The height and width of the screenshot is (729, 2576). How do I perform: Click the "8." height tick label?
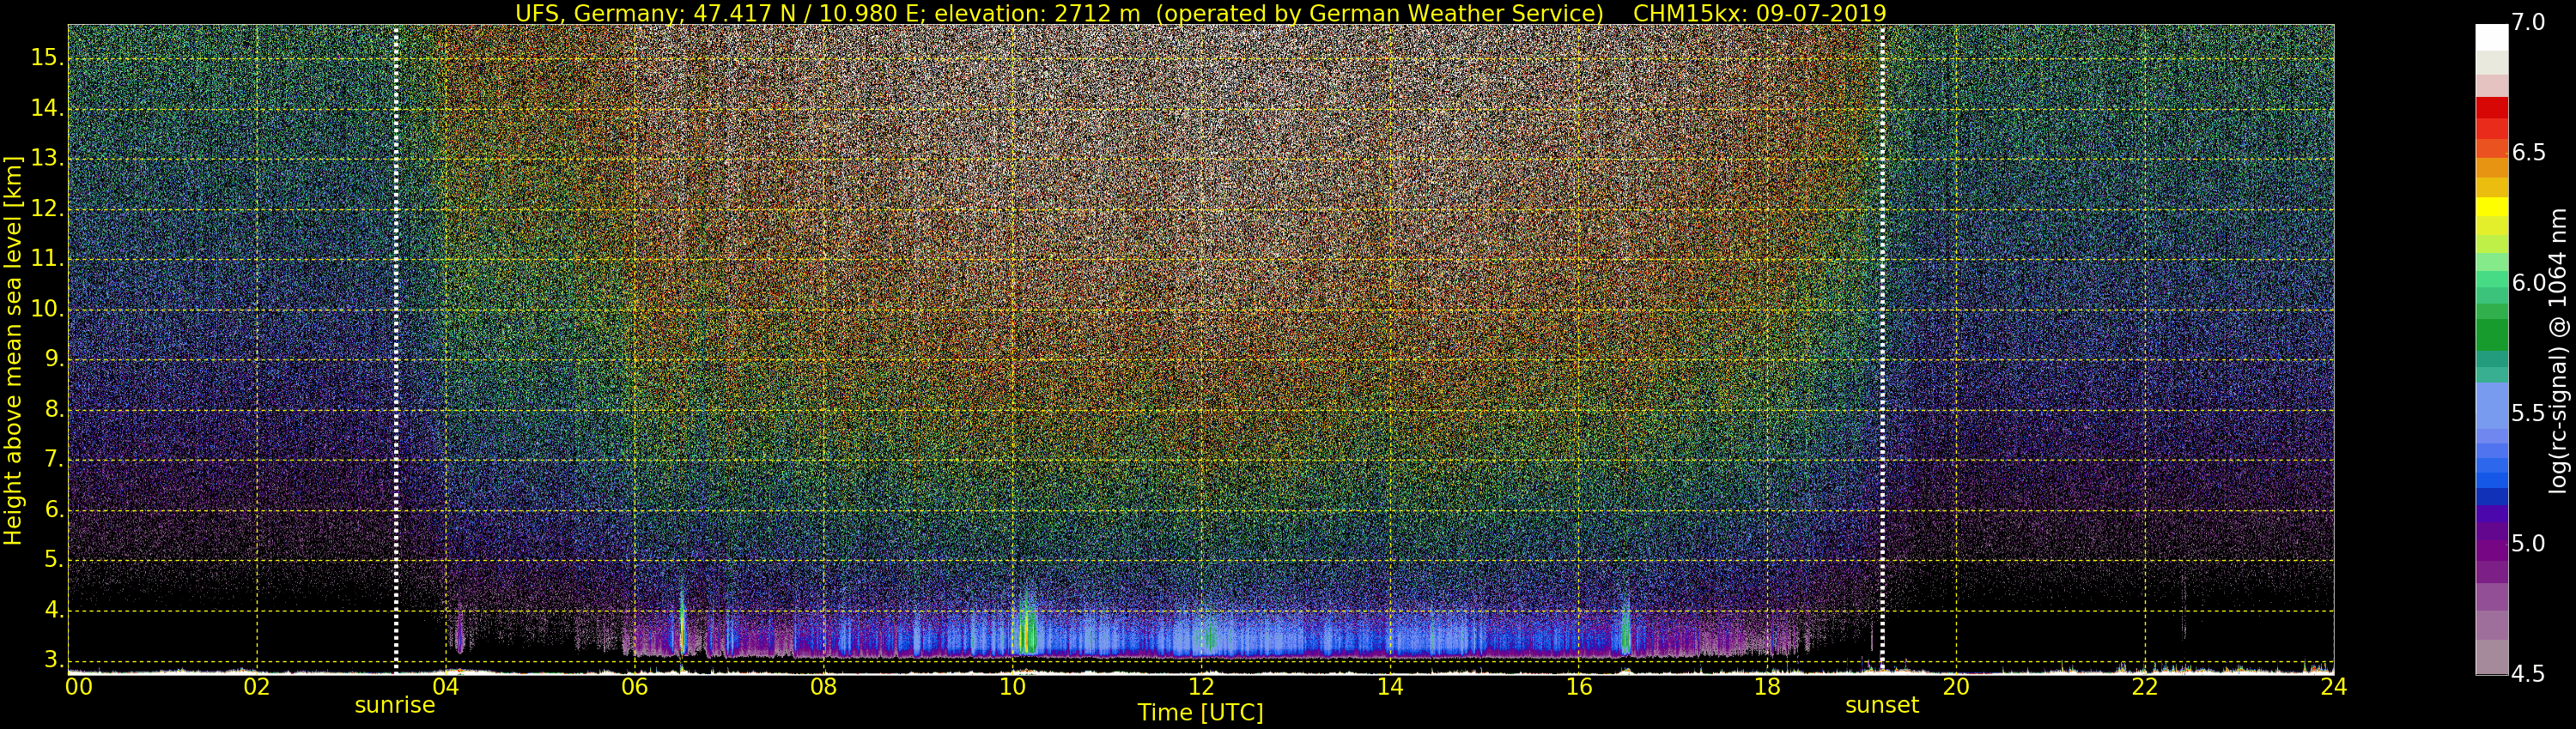coord(53,409)
